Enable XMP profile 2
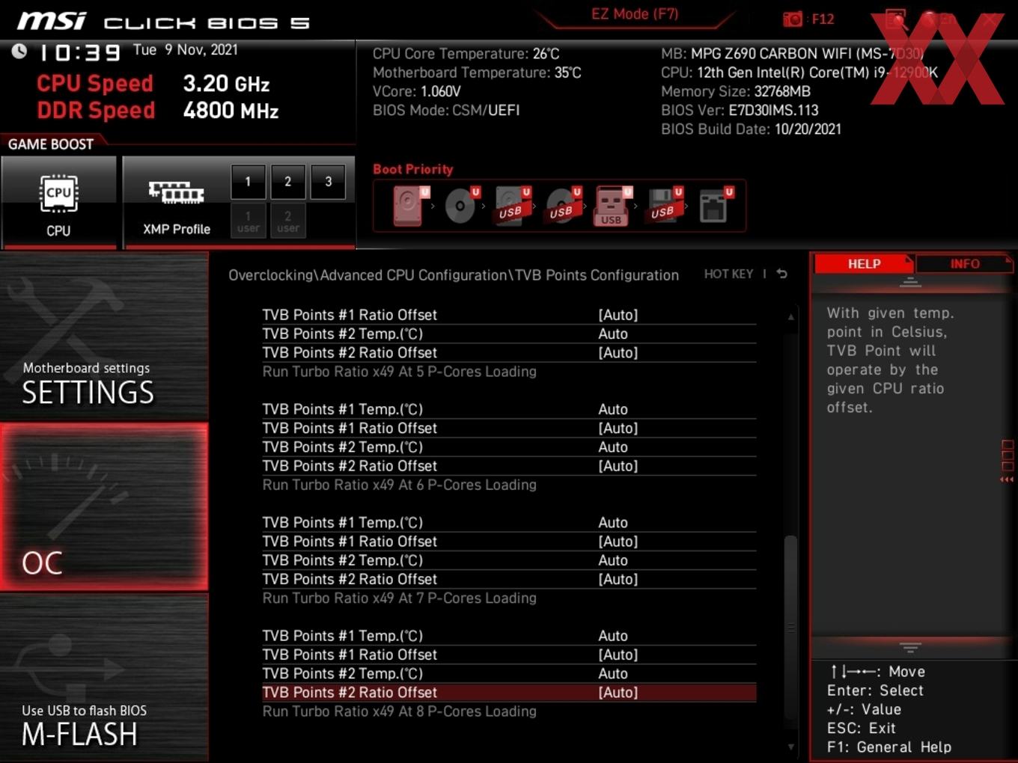Viewport: 1018px width, 763px height. pyautogui.click(x=287, y=181)
